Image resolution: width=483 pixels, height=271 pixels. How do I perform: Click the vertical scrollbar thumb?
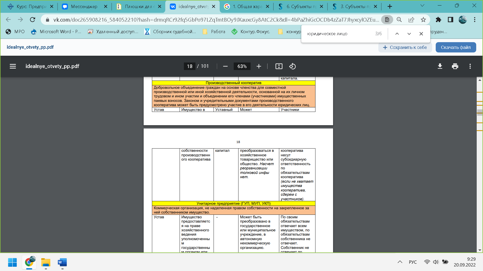tap(480, 112)
